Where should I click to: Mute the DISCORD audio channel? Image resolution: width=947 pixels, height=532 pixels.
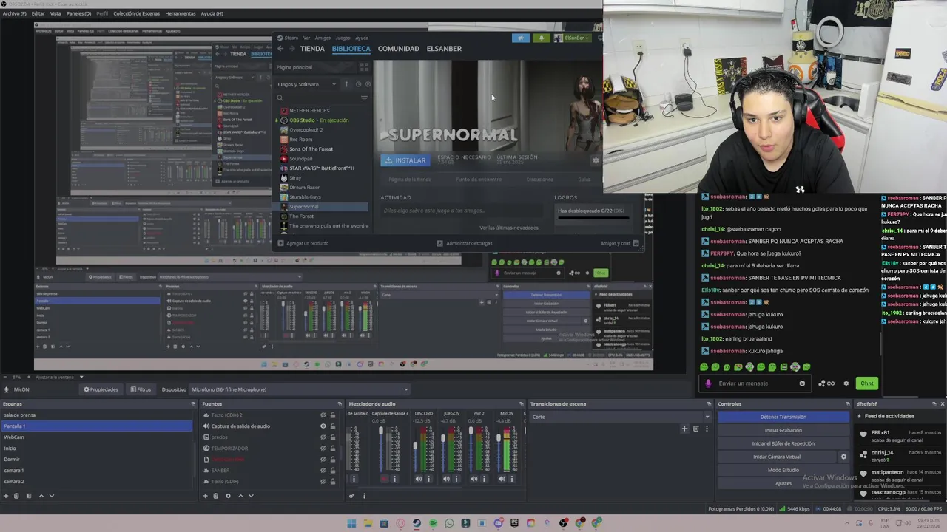(x=418, y=479)
